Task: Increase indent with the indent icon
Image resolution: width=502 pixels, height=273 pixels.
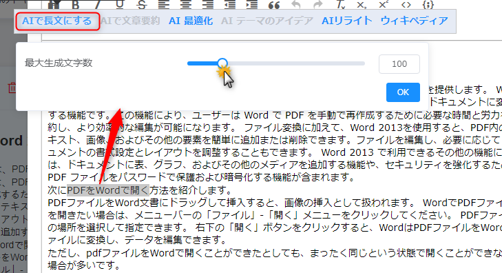Action: coord(252,5)
